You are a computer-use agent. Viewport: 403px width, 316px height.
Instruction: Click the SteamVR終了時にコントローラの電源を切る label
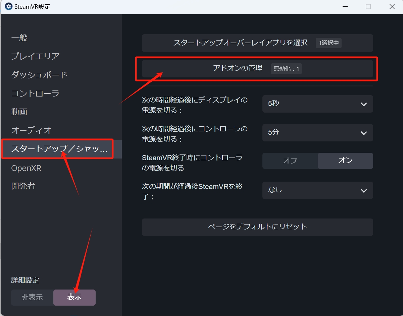click(192, 163)
